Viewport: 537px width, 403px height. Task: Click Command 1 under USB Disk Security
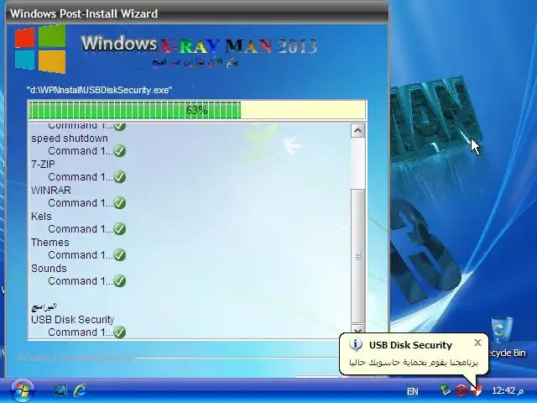[x=81, y=332]
